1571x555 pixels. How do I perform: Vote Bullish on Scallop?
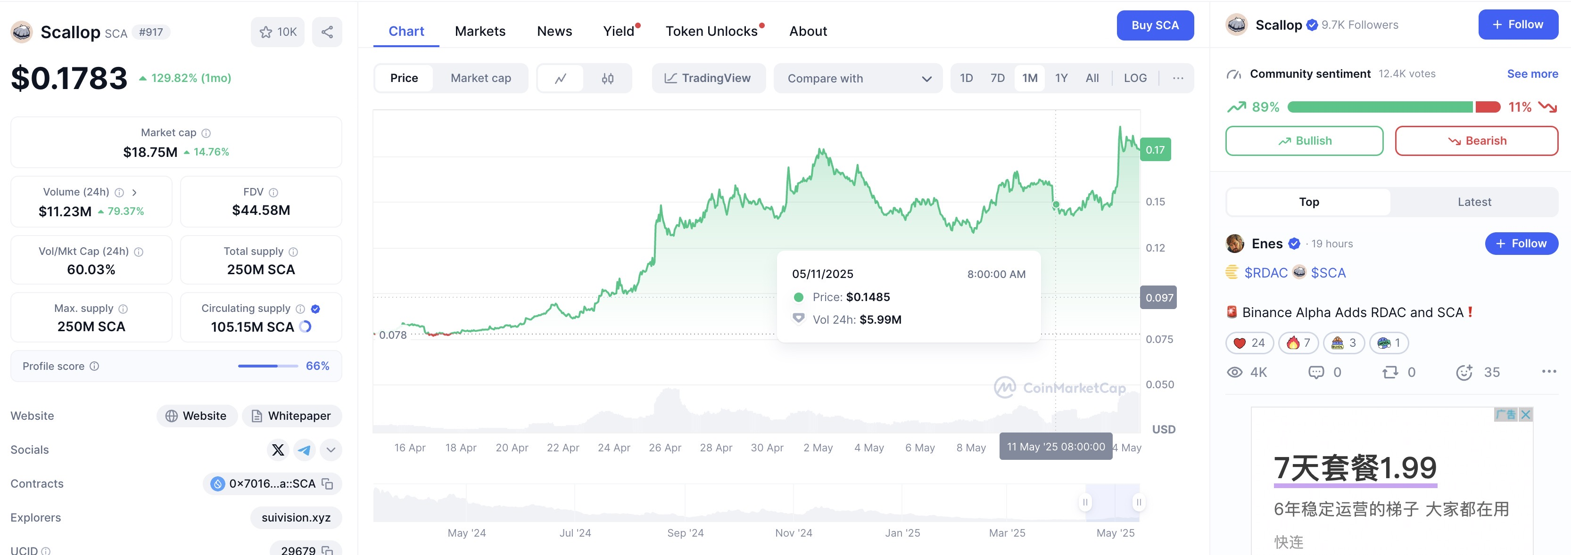(1304, 141)
